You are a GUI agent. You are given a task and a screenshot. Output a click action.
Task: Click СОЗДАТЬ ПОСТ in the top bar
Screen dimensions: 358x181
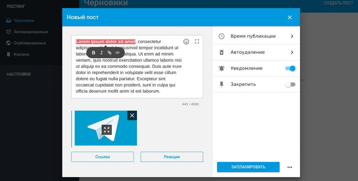click(338, 3)
